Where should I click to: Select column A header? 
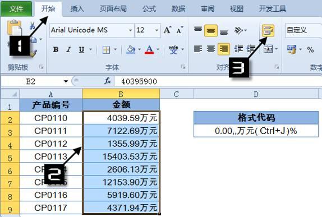tap(51, 94)
